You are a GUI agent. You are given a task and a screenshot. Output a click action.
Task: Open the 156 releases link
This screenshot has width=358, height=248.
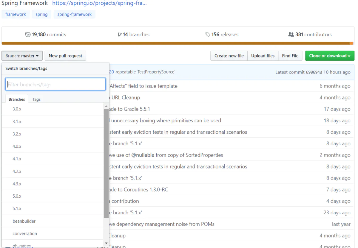(222, 35)
